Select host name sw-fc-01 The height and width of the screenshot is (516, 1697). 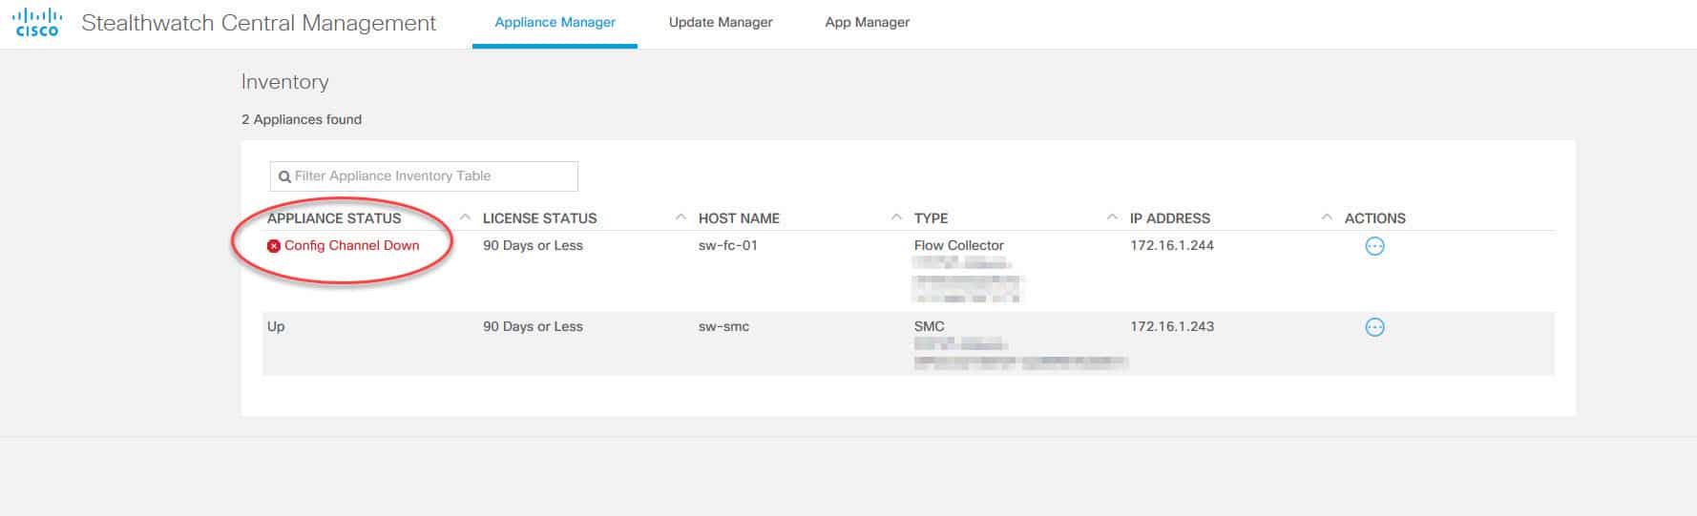(x=728, y=245)
